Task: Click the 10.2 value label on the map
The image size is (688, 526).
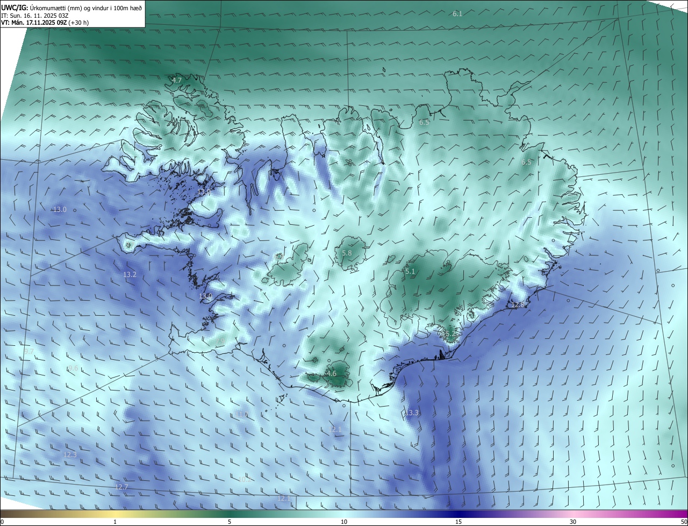Action: click(244, 479)
